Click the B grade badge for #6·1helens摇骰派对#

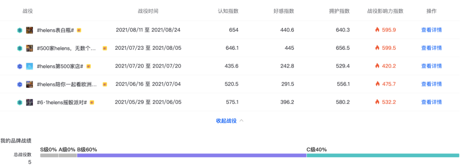pos(20,102)
